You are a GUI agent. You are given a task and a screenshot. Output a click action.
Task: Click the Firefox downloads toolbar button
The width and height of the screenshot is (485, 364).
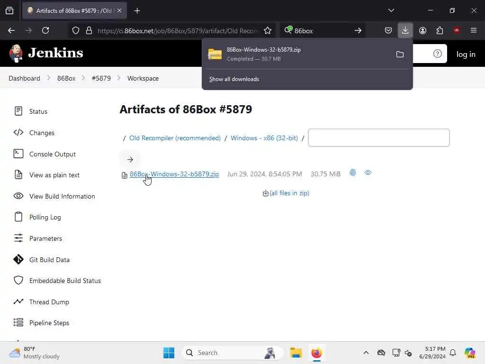tap(405, 30)
